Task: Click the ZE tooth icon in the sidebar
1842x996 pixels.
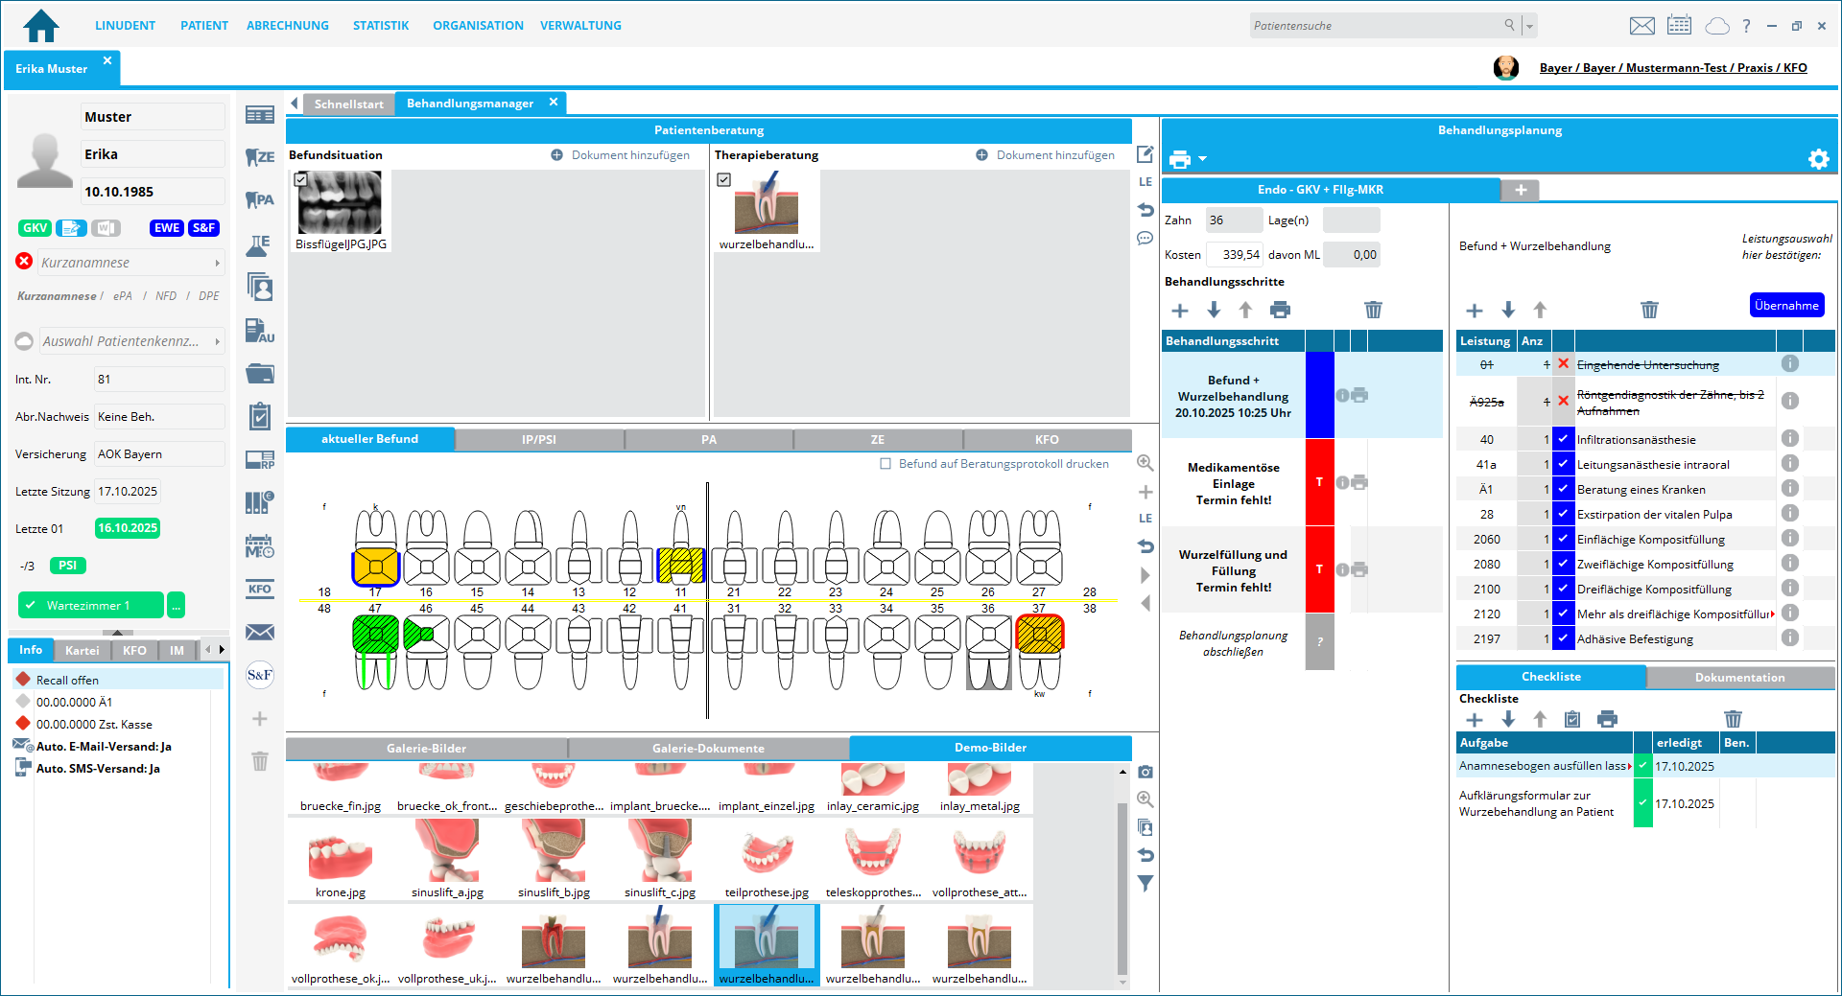Action: point(259,157)
